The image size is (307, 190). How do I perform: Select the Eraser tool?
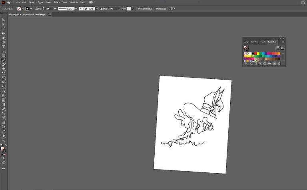pos(4,69)
